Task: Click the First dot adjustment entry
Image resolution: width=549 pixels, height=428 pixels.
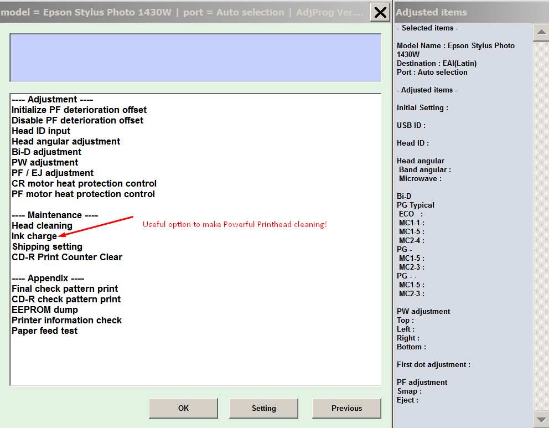Action: pos(433,365)
